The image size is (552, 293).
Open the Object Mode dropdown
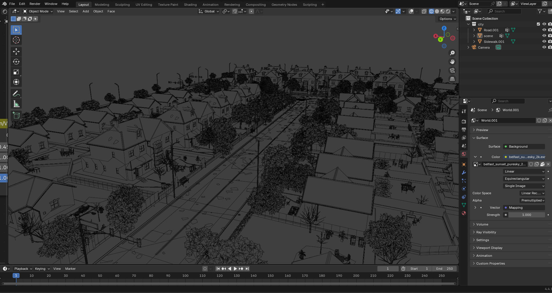[38, 11]
